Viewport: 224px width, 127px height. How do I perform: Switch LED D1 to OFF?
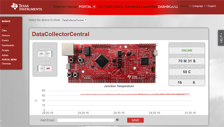(x=48, y=54)
